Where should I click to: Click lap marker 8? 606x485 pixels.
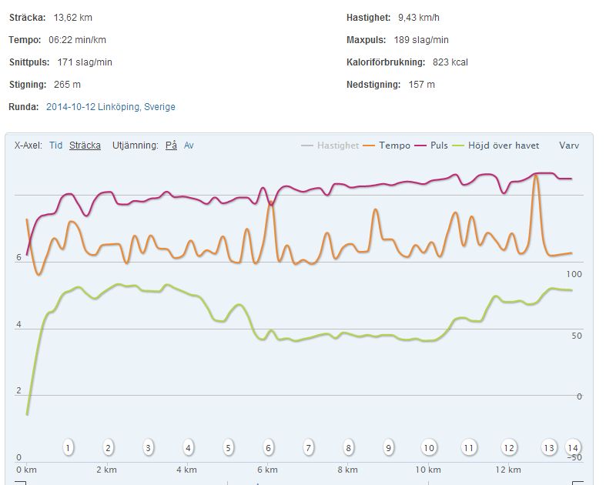349,447
